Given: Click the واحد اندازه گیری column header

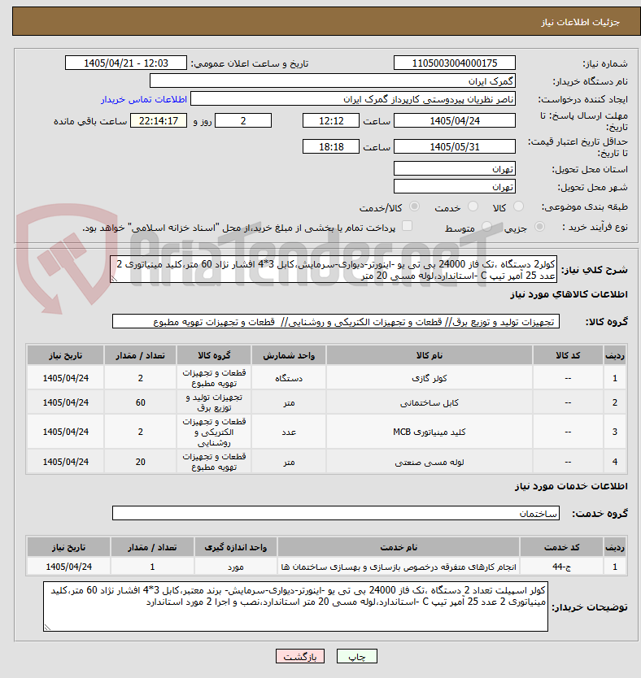Looking at the screenshot, I should click(x=236, y=547).
